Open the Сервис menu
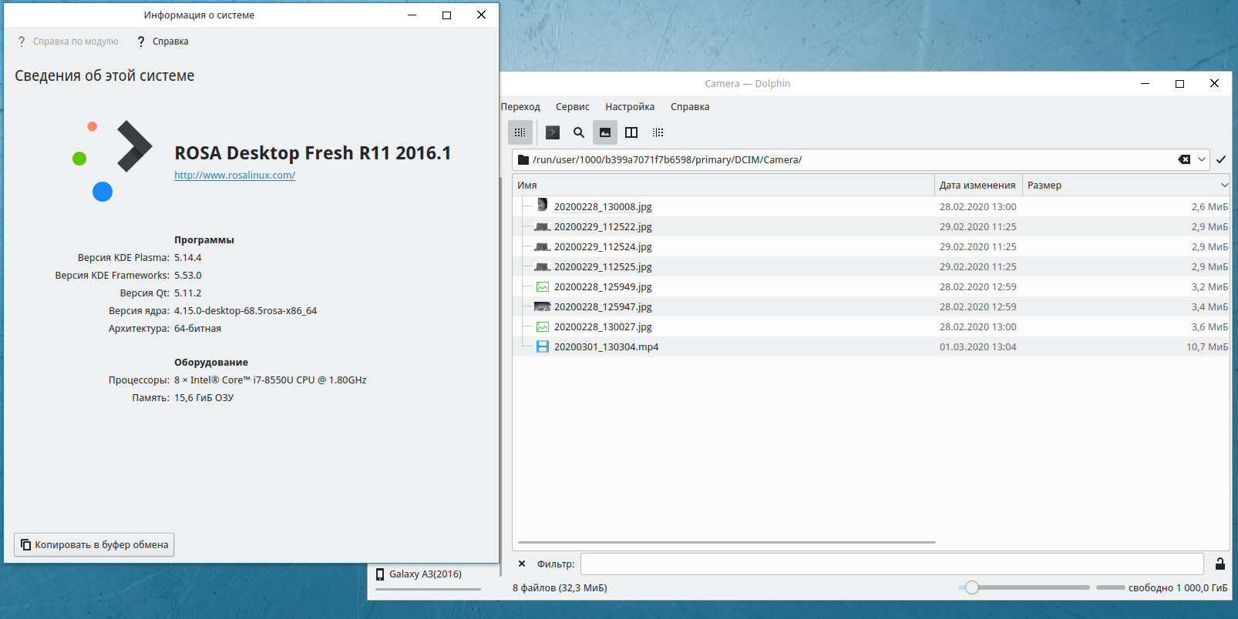1238x619 pixels. (572, 107)
